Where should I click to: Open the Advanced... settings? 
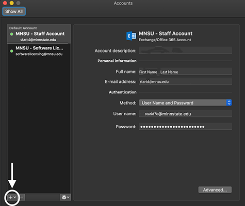pyautogui.click(x=215, y=190)
